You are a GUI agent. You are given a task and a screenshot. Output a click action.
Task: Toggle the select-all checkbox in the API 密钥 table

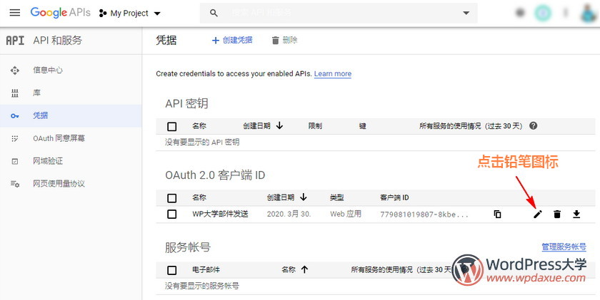click(x=171, y=126)
